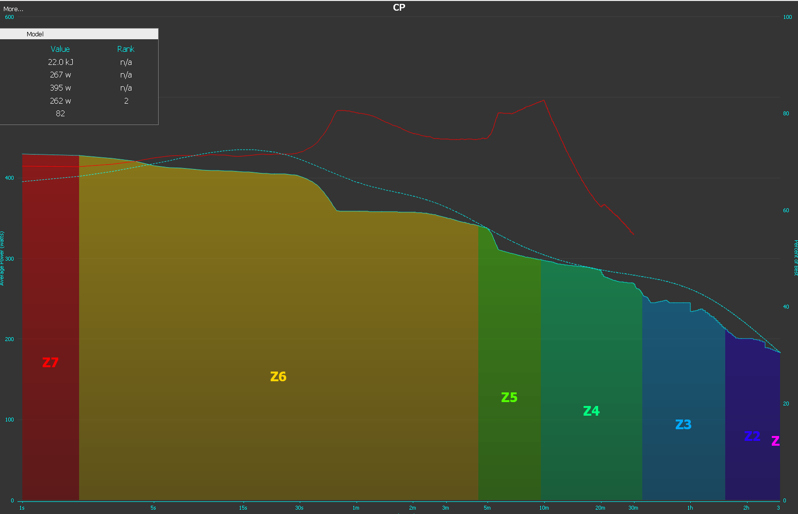This screenshot has width=798, height=514.
Task: Open the "More..." chart options menu
Action: pyautogui.click(x=13, y=9)
